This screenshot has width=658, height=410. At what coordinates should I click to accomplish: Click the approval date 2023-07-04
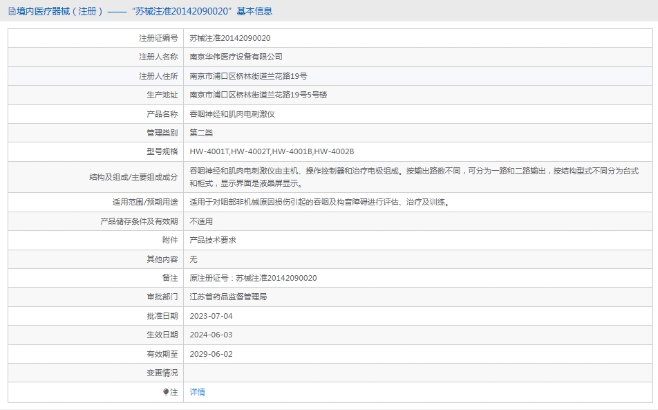pyautogui.click(x=211, y=316)
